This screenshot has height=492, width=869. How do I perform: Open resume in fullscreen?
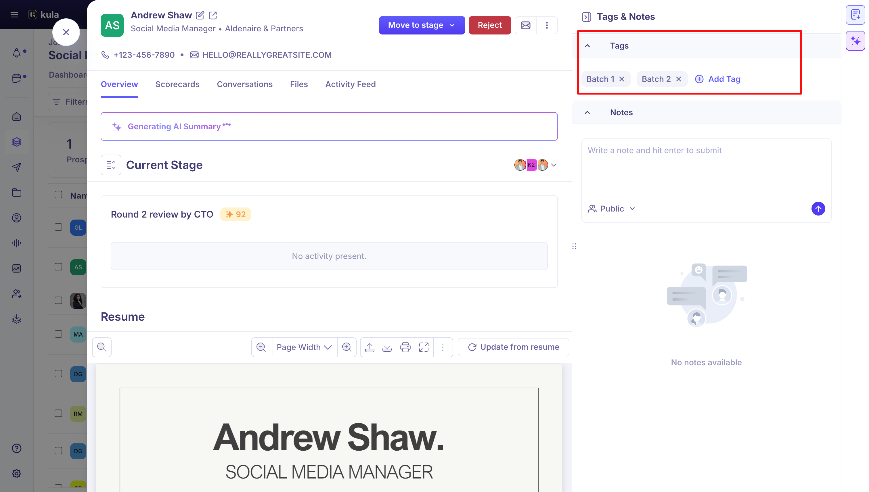424,347
